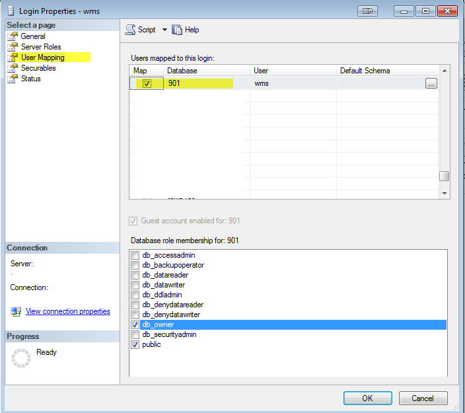Tick the db_securityadmin role checkbox
The width and height of the screenshot is (465, 413).
(x=135, y=335)
